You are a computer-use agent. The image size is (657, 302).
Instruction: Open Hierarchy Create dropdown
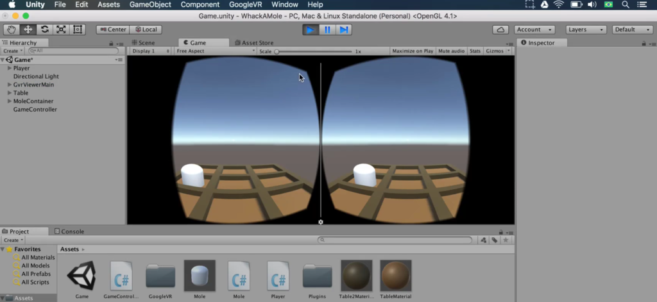13,51
